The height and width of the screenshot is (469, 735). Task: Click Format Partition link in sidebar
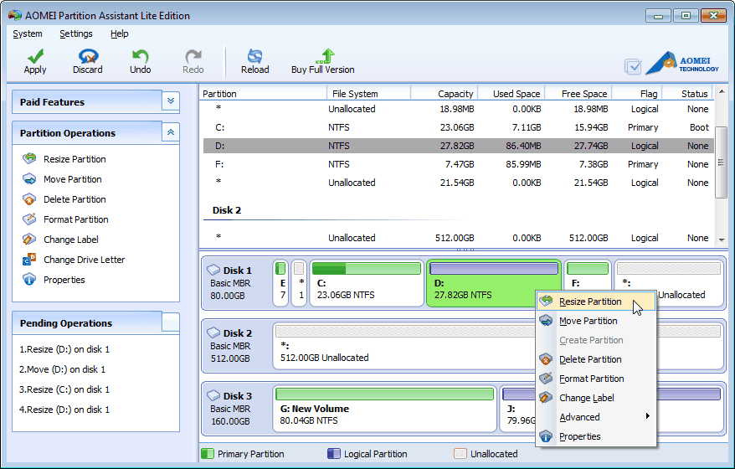(x=75, y=219)
